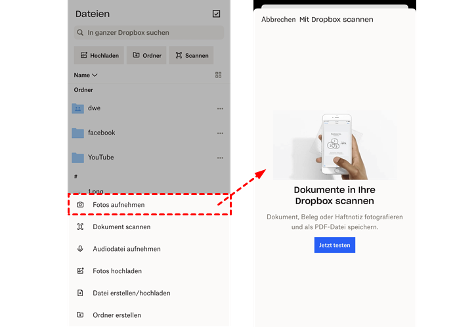Click the camera icon for Fotos aufnehmen
476x327 pixels.
point(80,205)
